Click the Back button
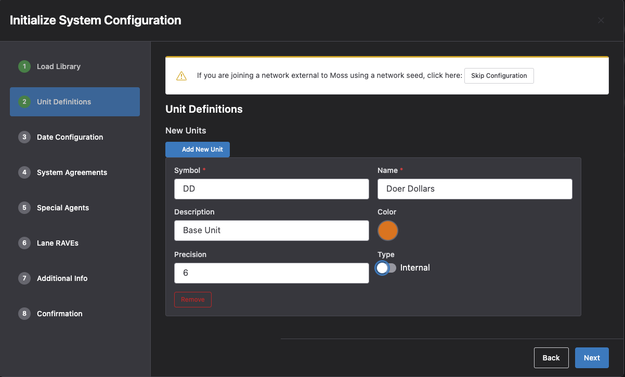 (x=551, y=358)
